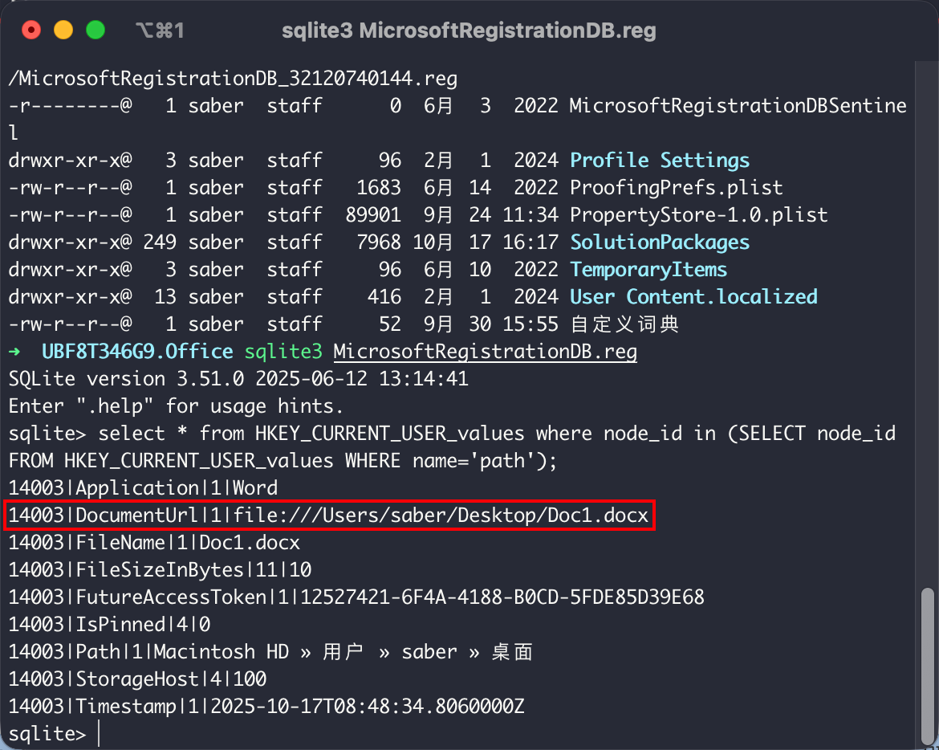
Task: Click User Content.localized directory name
Action: [x=693, y=296]
